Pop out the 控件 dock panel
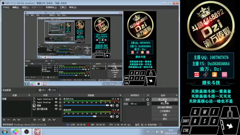 176,95
